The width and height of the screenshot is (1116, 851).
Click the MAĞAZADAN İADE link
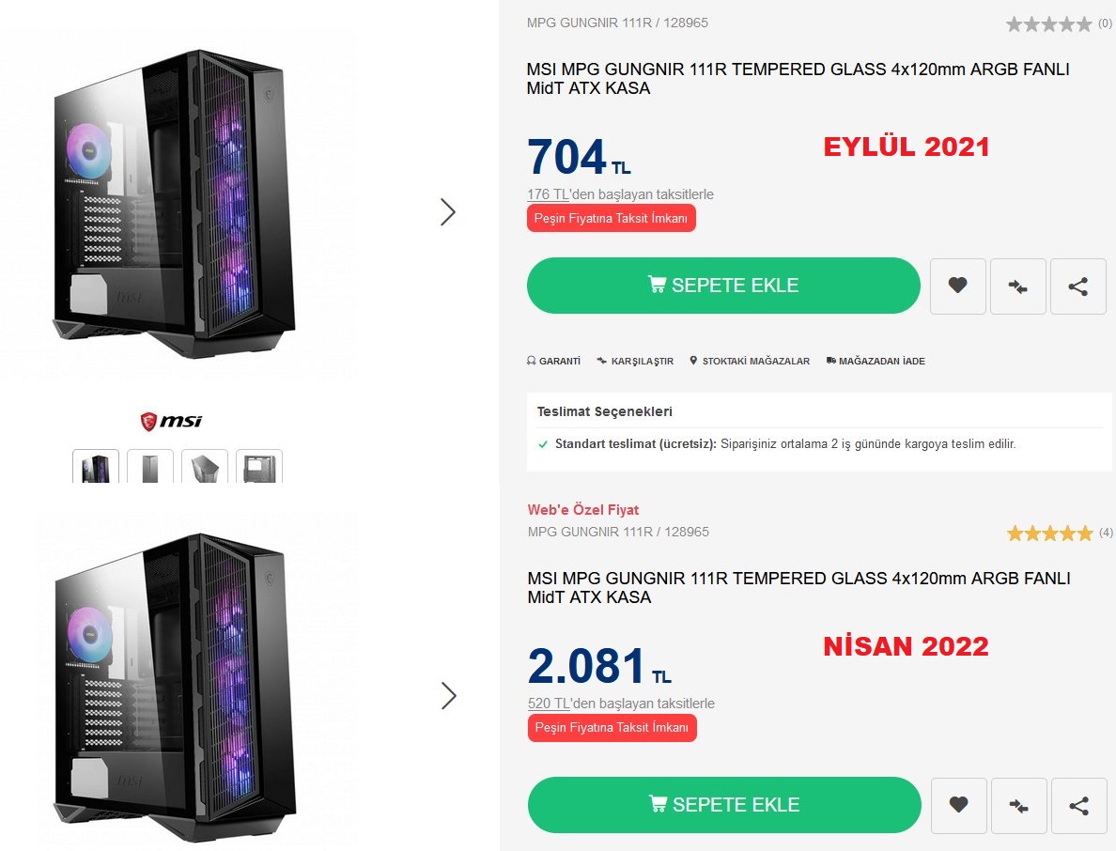(x=876, y=361)
